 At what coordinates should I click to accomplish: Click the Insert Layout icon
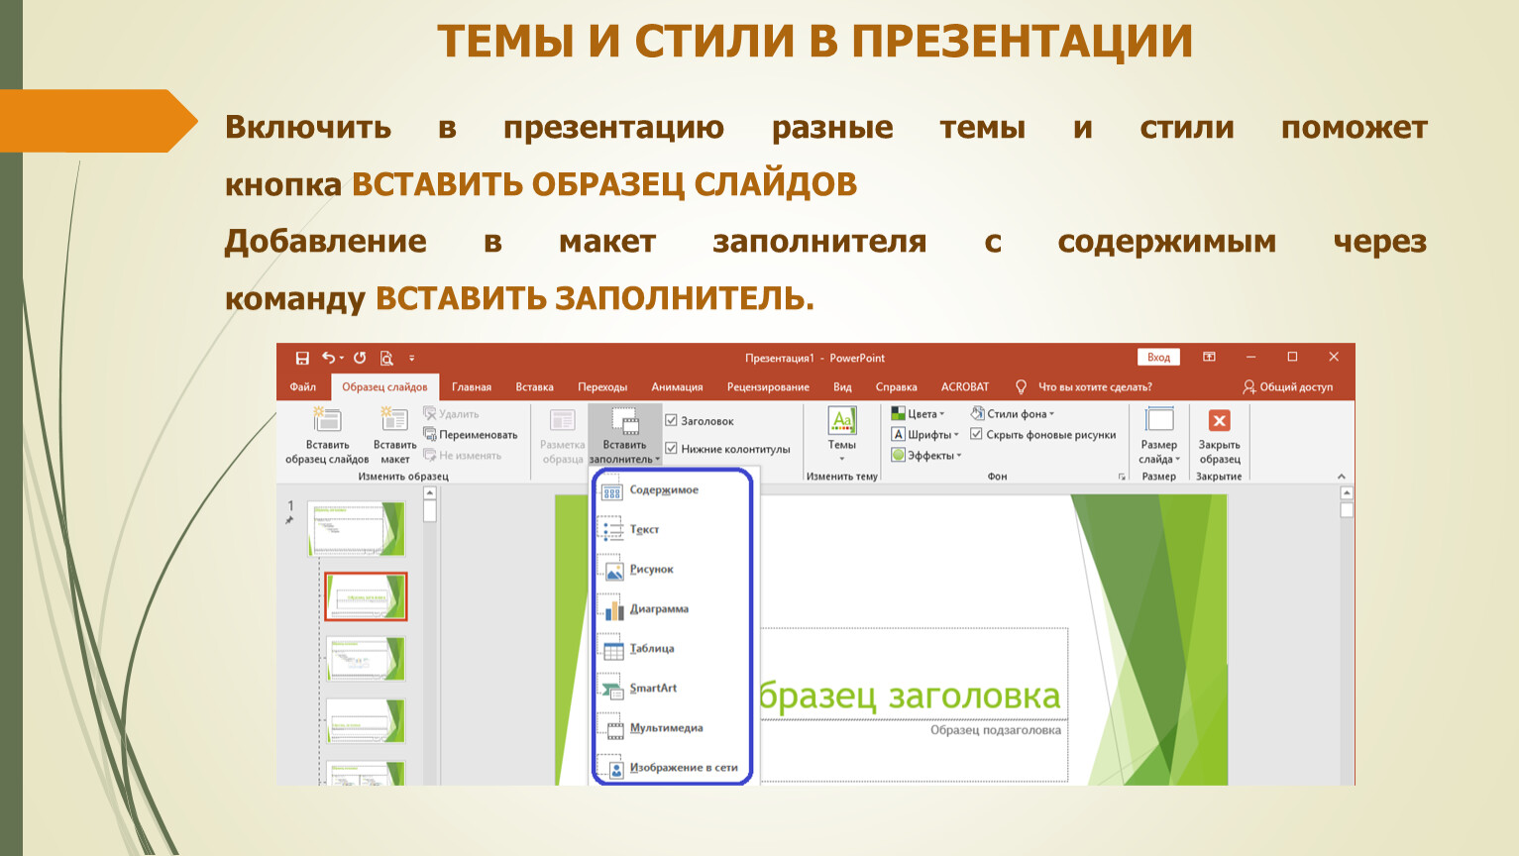click(x=394, y=421)
